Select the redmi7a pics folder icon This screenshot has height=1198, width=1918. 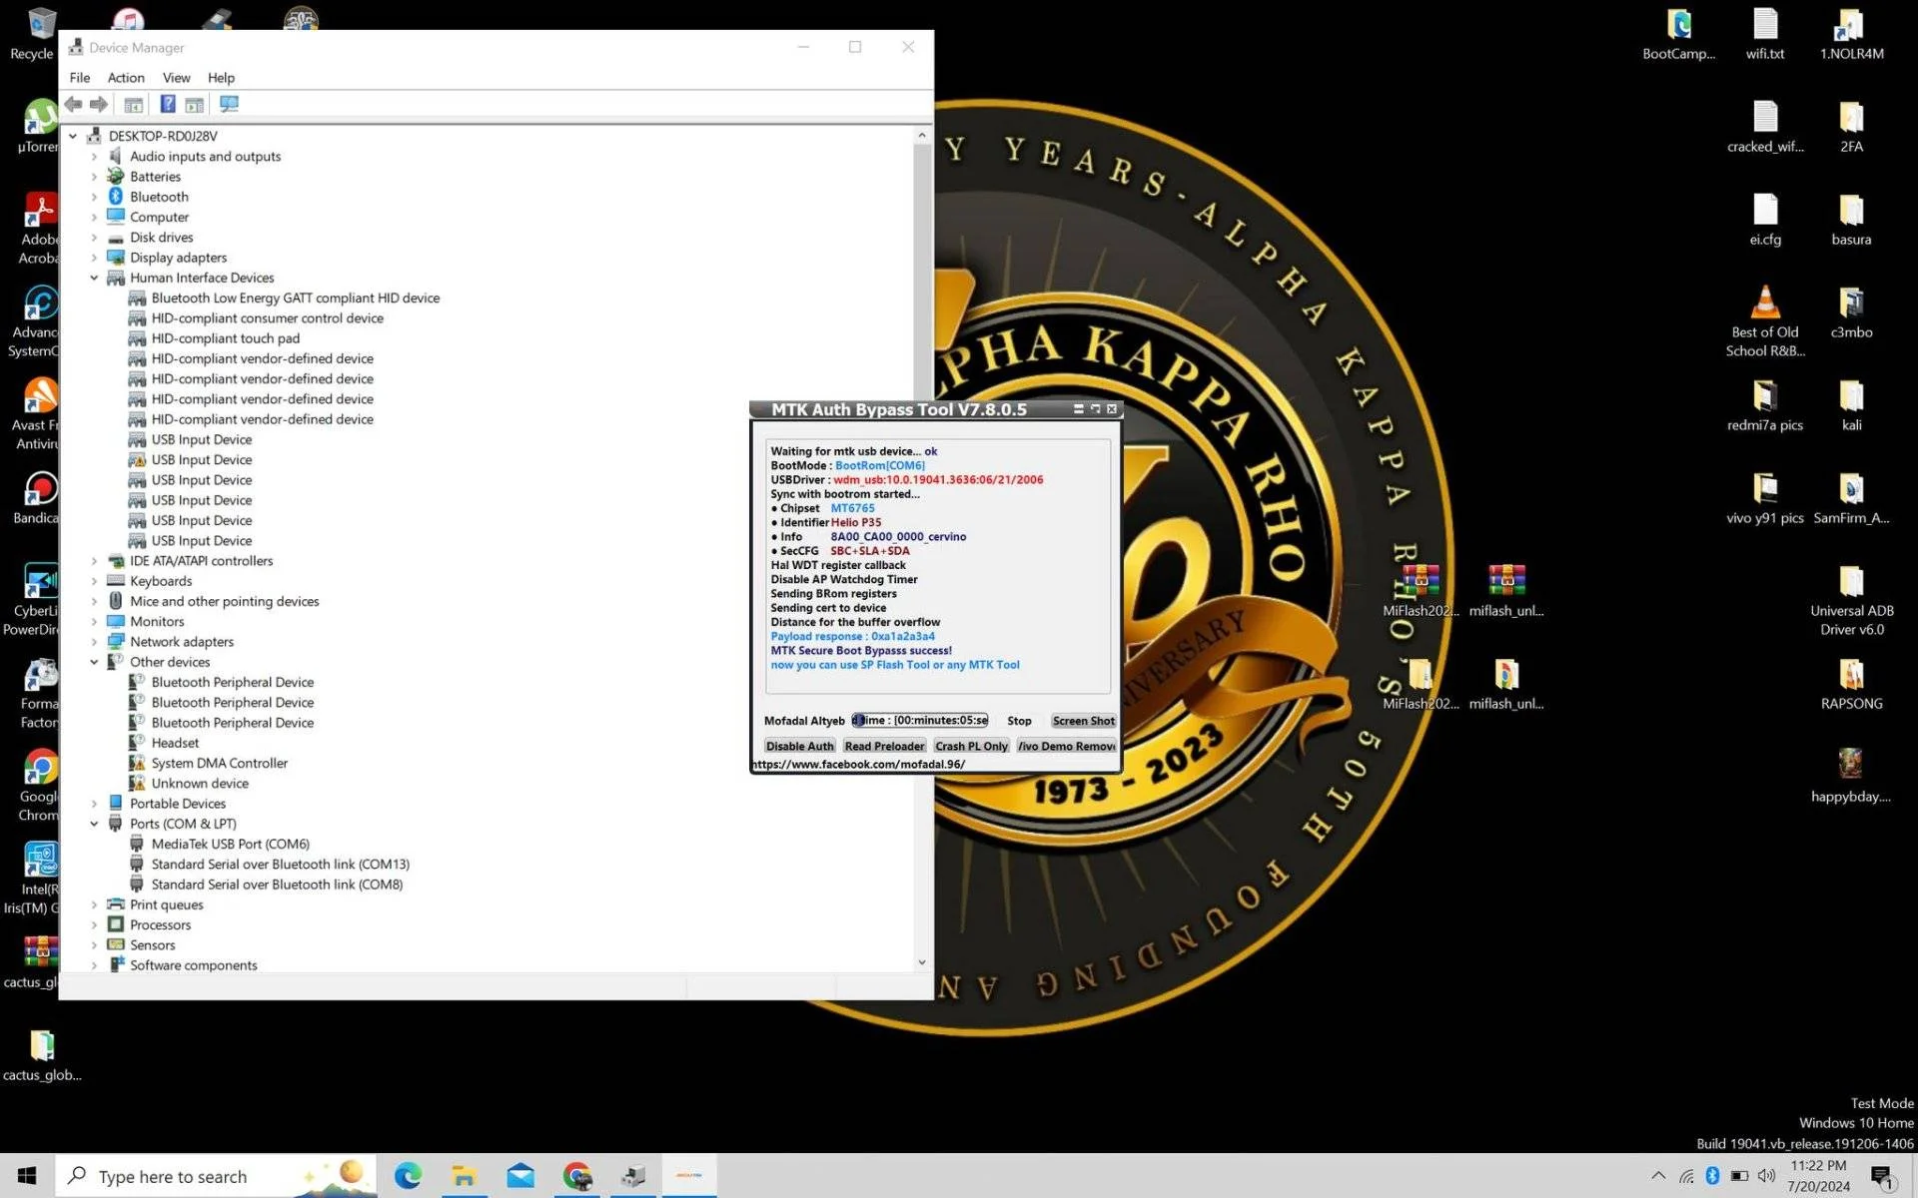(1765, 405)
